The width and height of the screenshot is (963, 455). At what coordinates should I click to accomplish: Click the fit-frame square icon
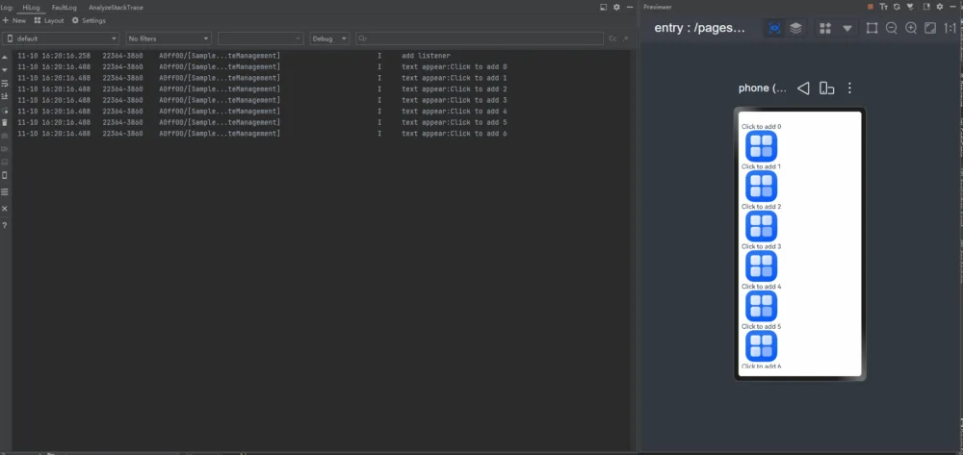point(872,28)
